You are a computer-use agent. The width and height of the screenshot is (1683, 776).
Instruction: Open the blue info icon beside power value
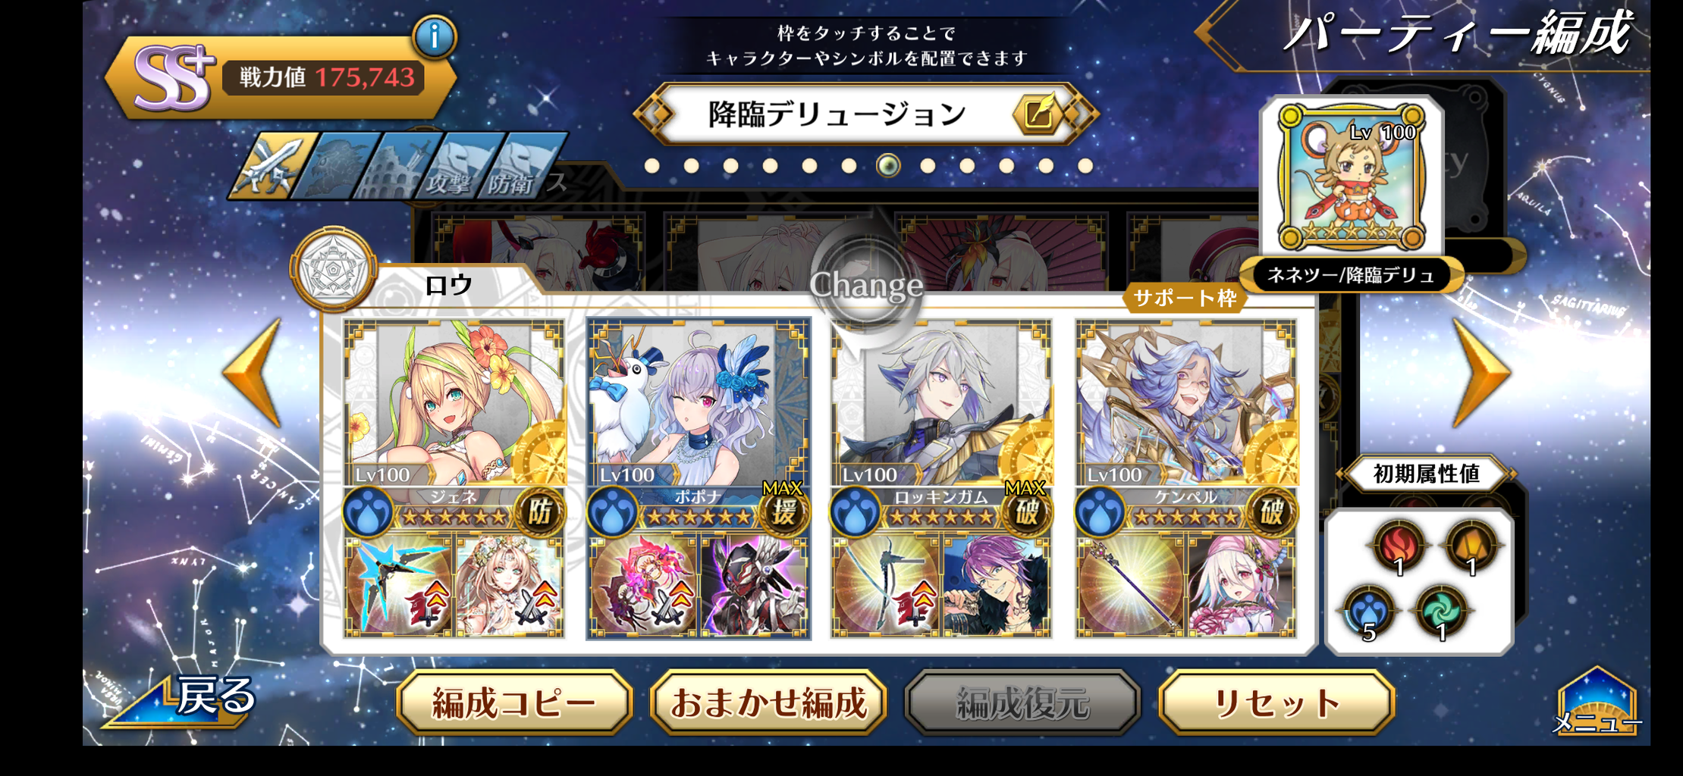click(x=435, y=36)
